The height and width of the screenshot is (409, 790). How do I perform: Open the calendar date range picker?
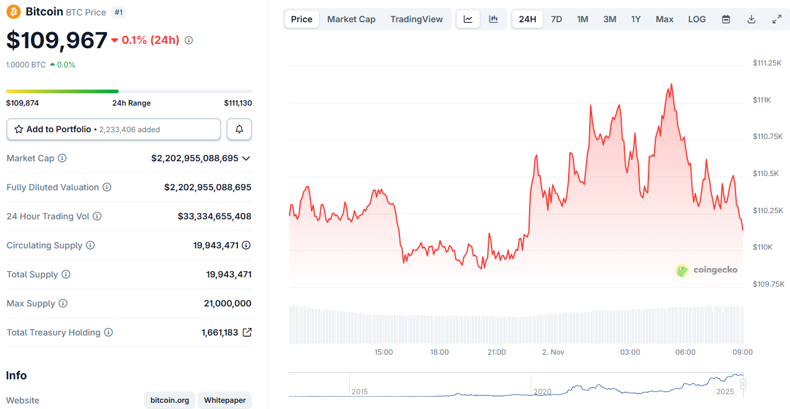pos(726,19)
